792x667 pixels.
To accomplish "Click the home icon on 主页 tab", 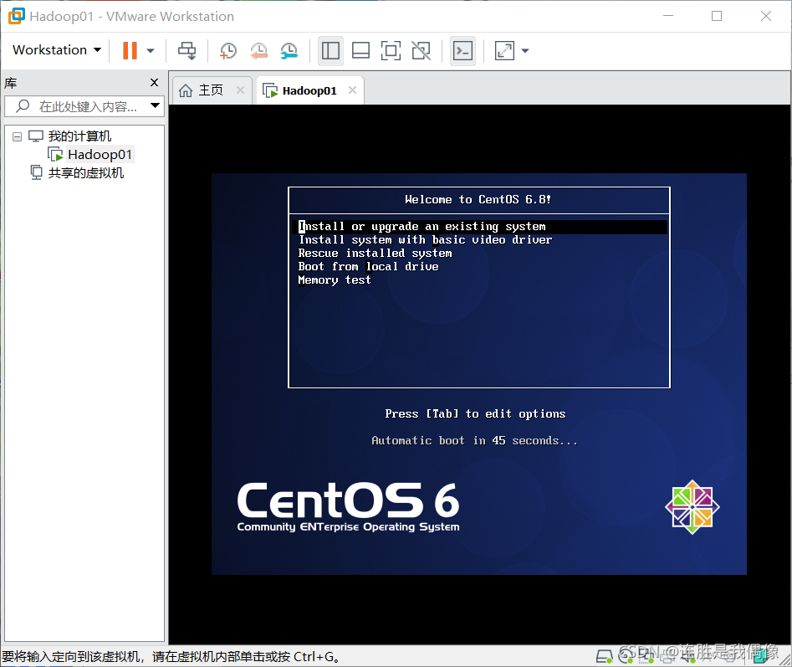I will [186, 90].
